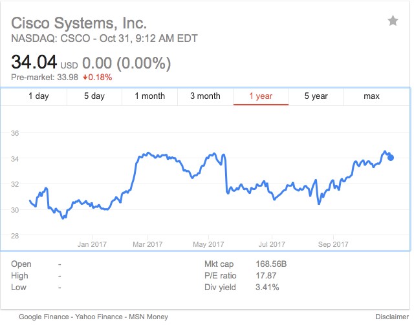Switch to the 5 day range
The height and width of the screenshot is (325, 414).
pyautogui.click(x=94, y=96)
